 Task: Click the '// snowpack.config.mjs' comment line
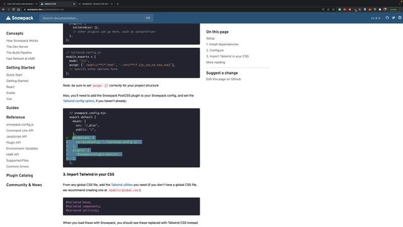coord(88,113)
